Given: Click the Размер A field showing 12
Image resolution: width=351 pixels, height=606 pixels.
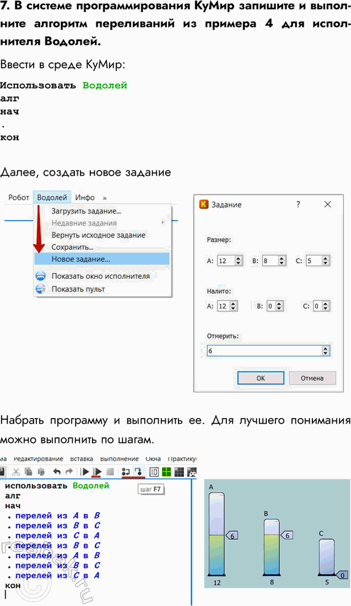Looking at the screenshot, I should click(x=229, y=261).
